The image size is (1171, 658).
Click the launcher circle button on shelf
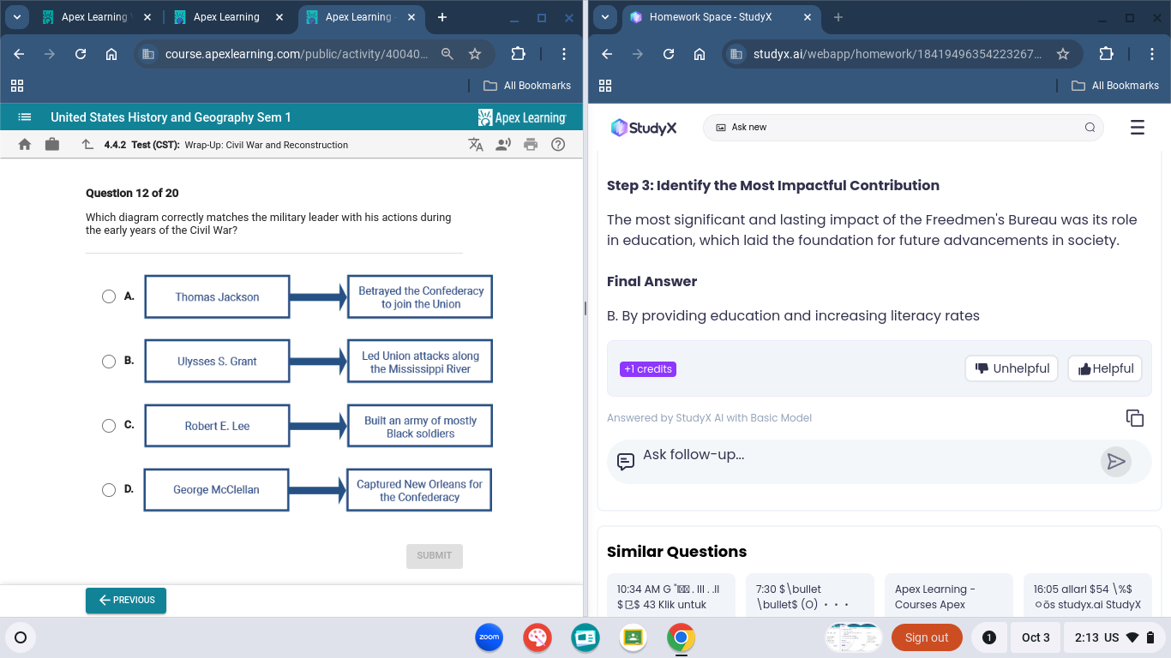point(21,637)
